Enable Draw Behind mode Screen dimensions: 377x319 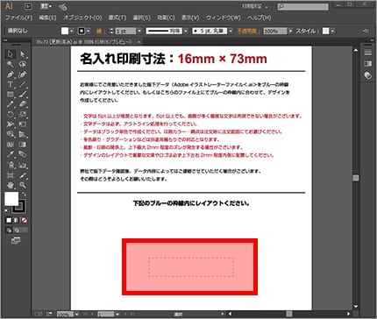(x=17, y=230)
